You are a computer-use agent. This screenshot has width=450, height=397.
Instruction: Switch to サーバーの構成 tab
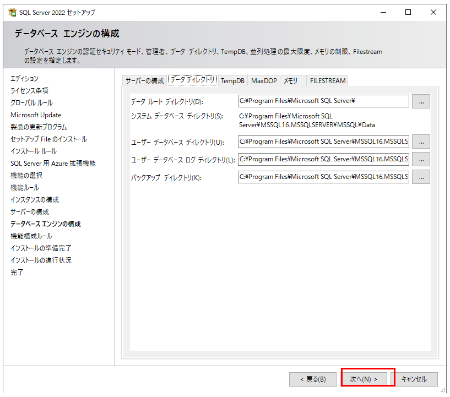point(144,81)
